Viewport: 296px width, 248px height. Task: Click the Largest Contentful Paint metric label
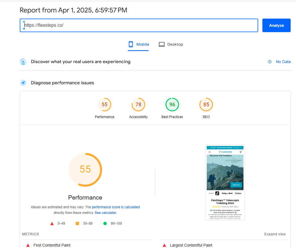[x=191, y=245]
